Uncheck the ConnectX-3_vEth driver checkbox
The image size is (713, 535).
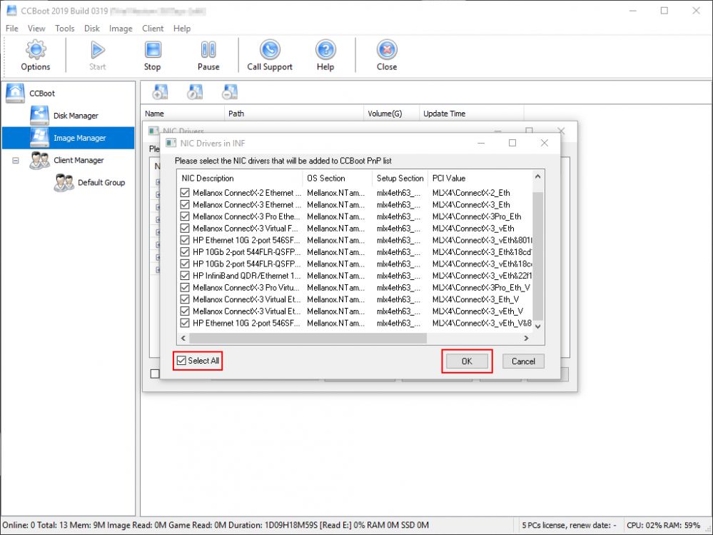[185, 229]
